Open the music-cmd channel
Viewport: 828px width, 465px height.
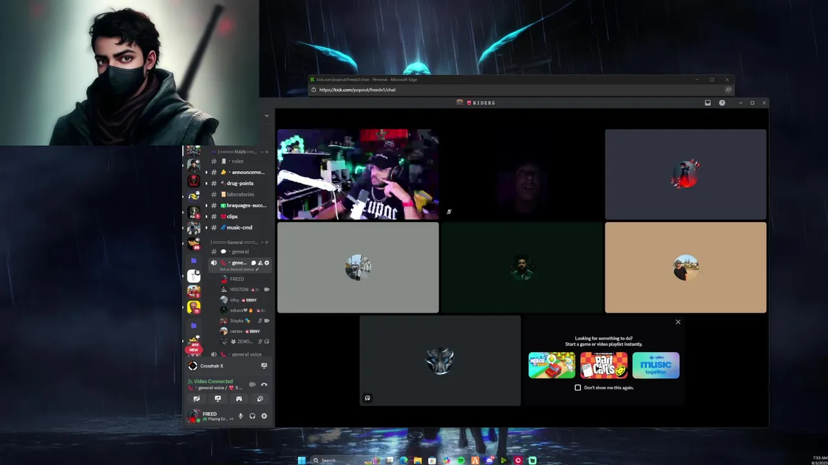(x=239, y=227)
